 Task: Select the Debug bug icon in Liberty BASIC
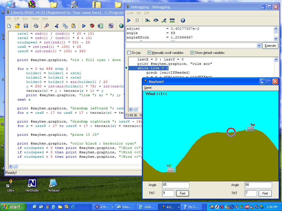[x=92, y=26]
